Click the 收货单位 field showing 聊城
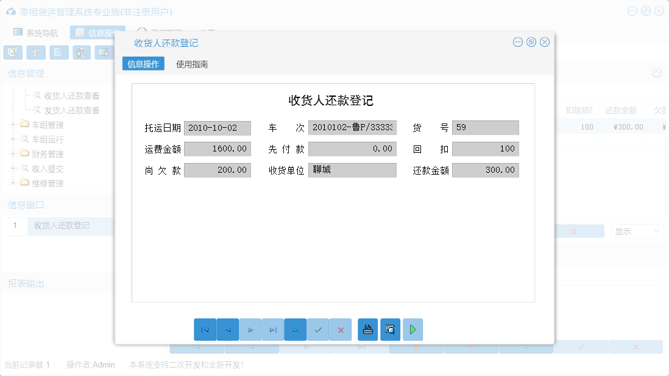The width and height of the screenshot is (669, 376). pos(352,170)
